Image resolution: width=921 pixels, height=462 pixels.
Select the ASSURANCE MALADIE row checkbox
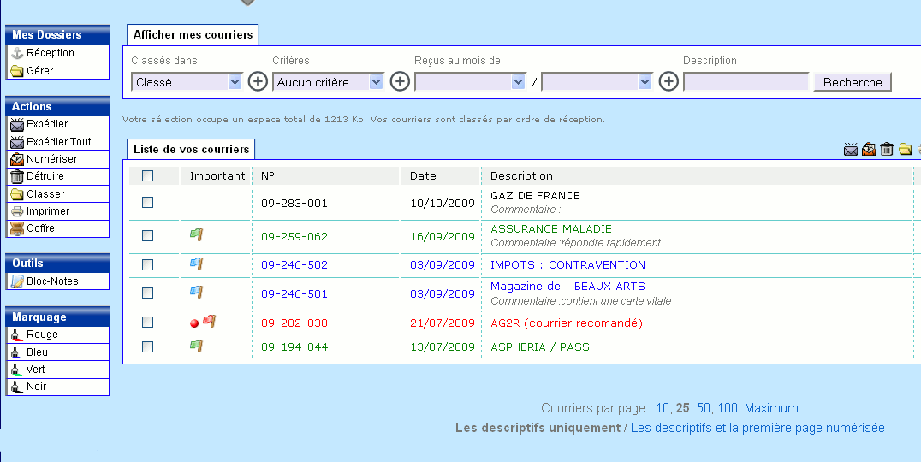coord(148,236)
